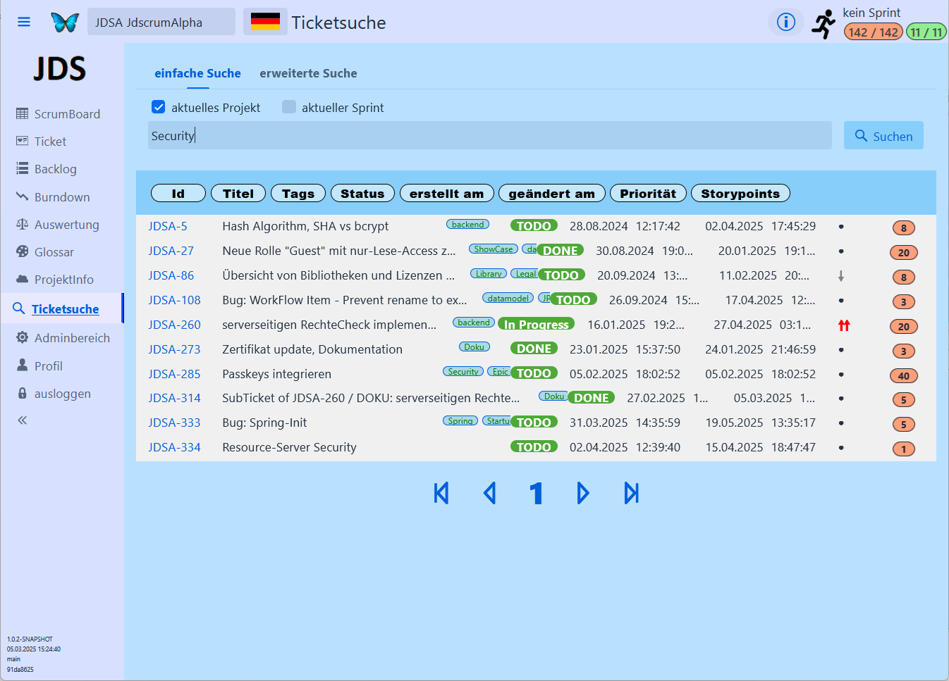The width and height of the screenshot is (949, 681).
Task: Open the info icon in header
Action: pyautogui.click(x=785, y=22)
